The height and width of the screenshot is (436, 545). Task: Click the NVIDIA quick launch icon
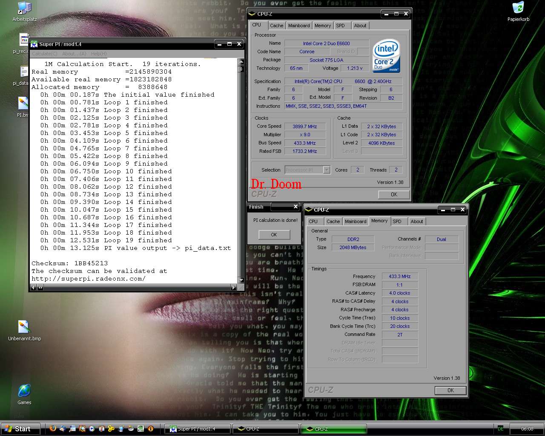(141, 428)
